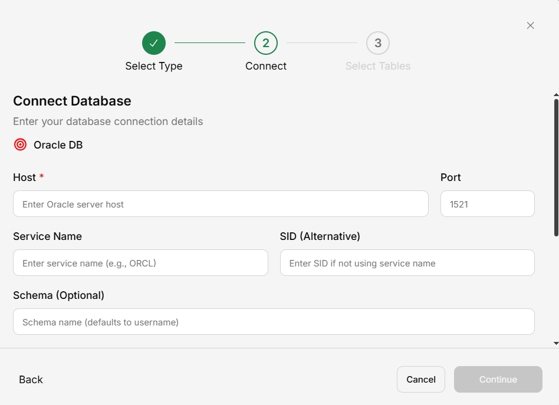Focus the Host input field
This screenshot has width=559, height=405.
click(221, 204)
